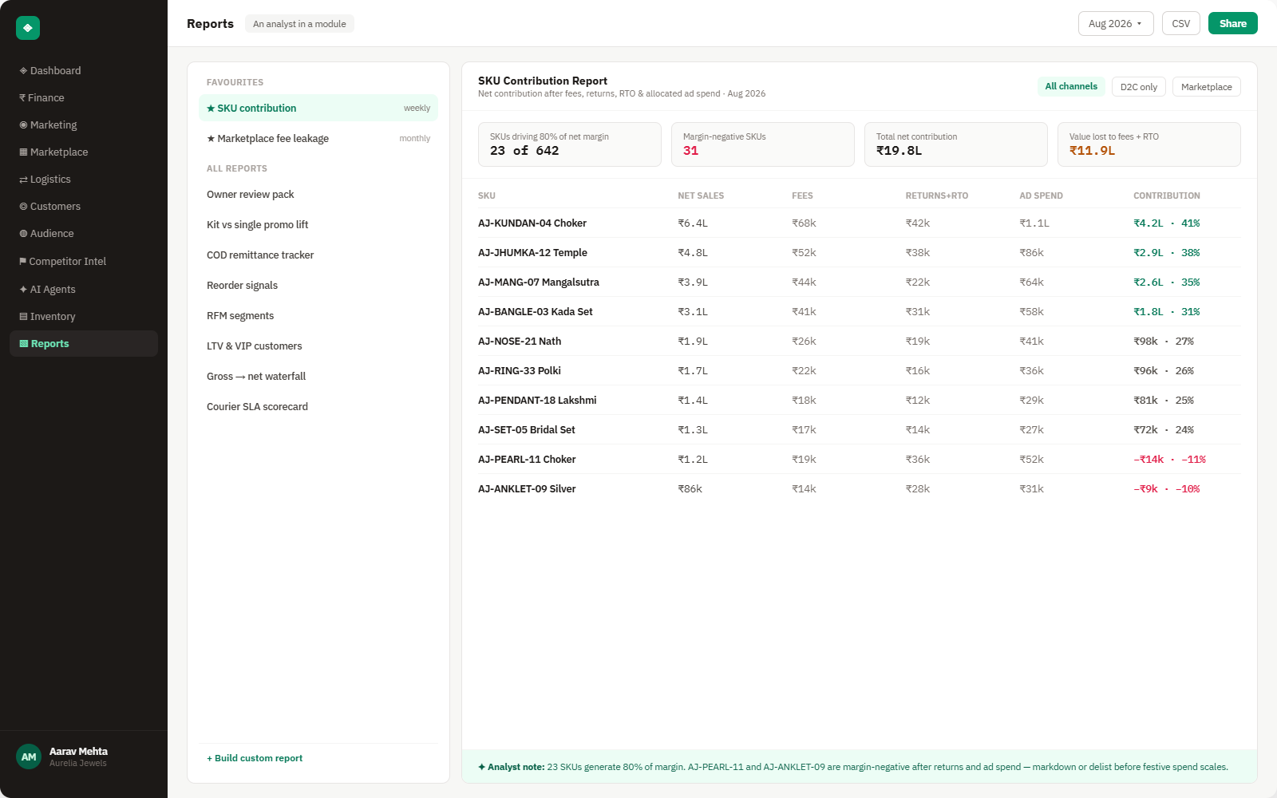Click the AJ-ANKLET-09 Silver SKU
The width and height of the screenshot is (1277, 798).
click(x=527, y=488)
